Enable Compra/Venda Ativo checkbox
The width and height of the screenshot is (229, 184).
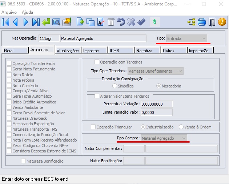coord(9,90)
